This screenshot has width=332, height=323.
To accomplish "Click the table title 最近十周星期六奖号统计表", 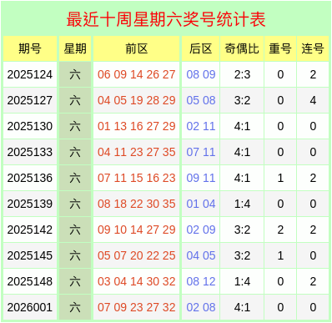I will pyautogui.click(x=166, y=19).
